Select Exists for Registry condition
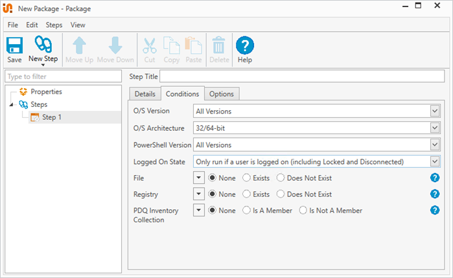The width and height of the screenshot is (453, 278). click(x=246, y=194)
